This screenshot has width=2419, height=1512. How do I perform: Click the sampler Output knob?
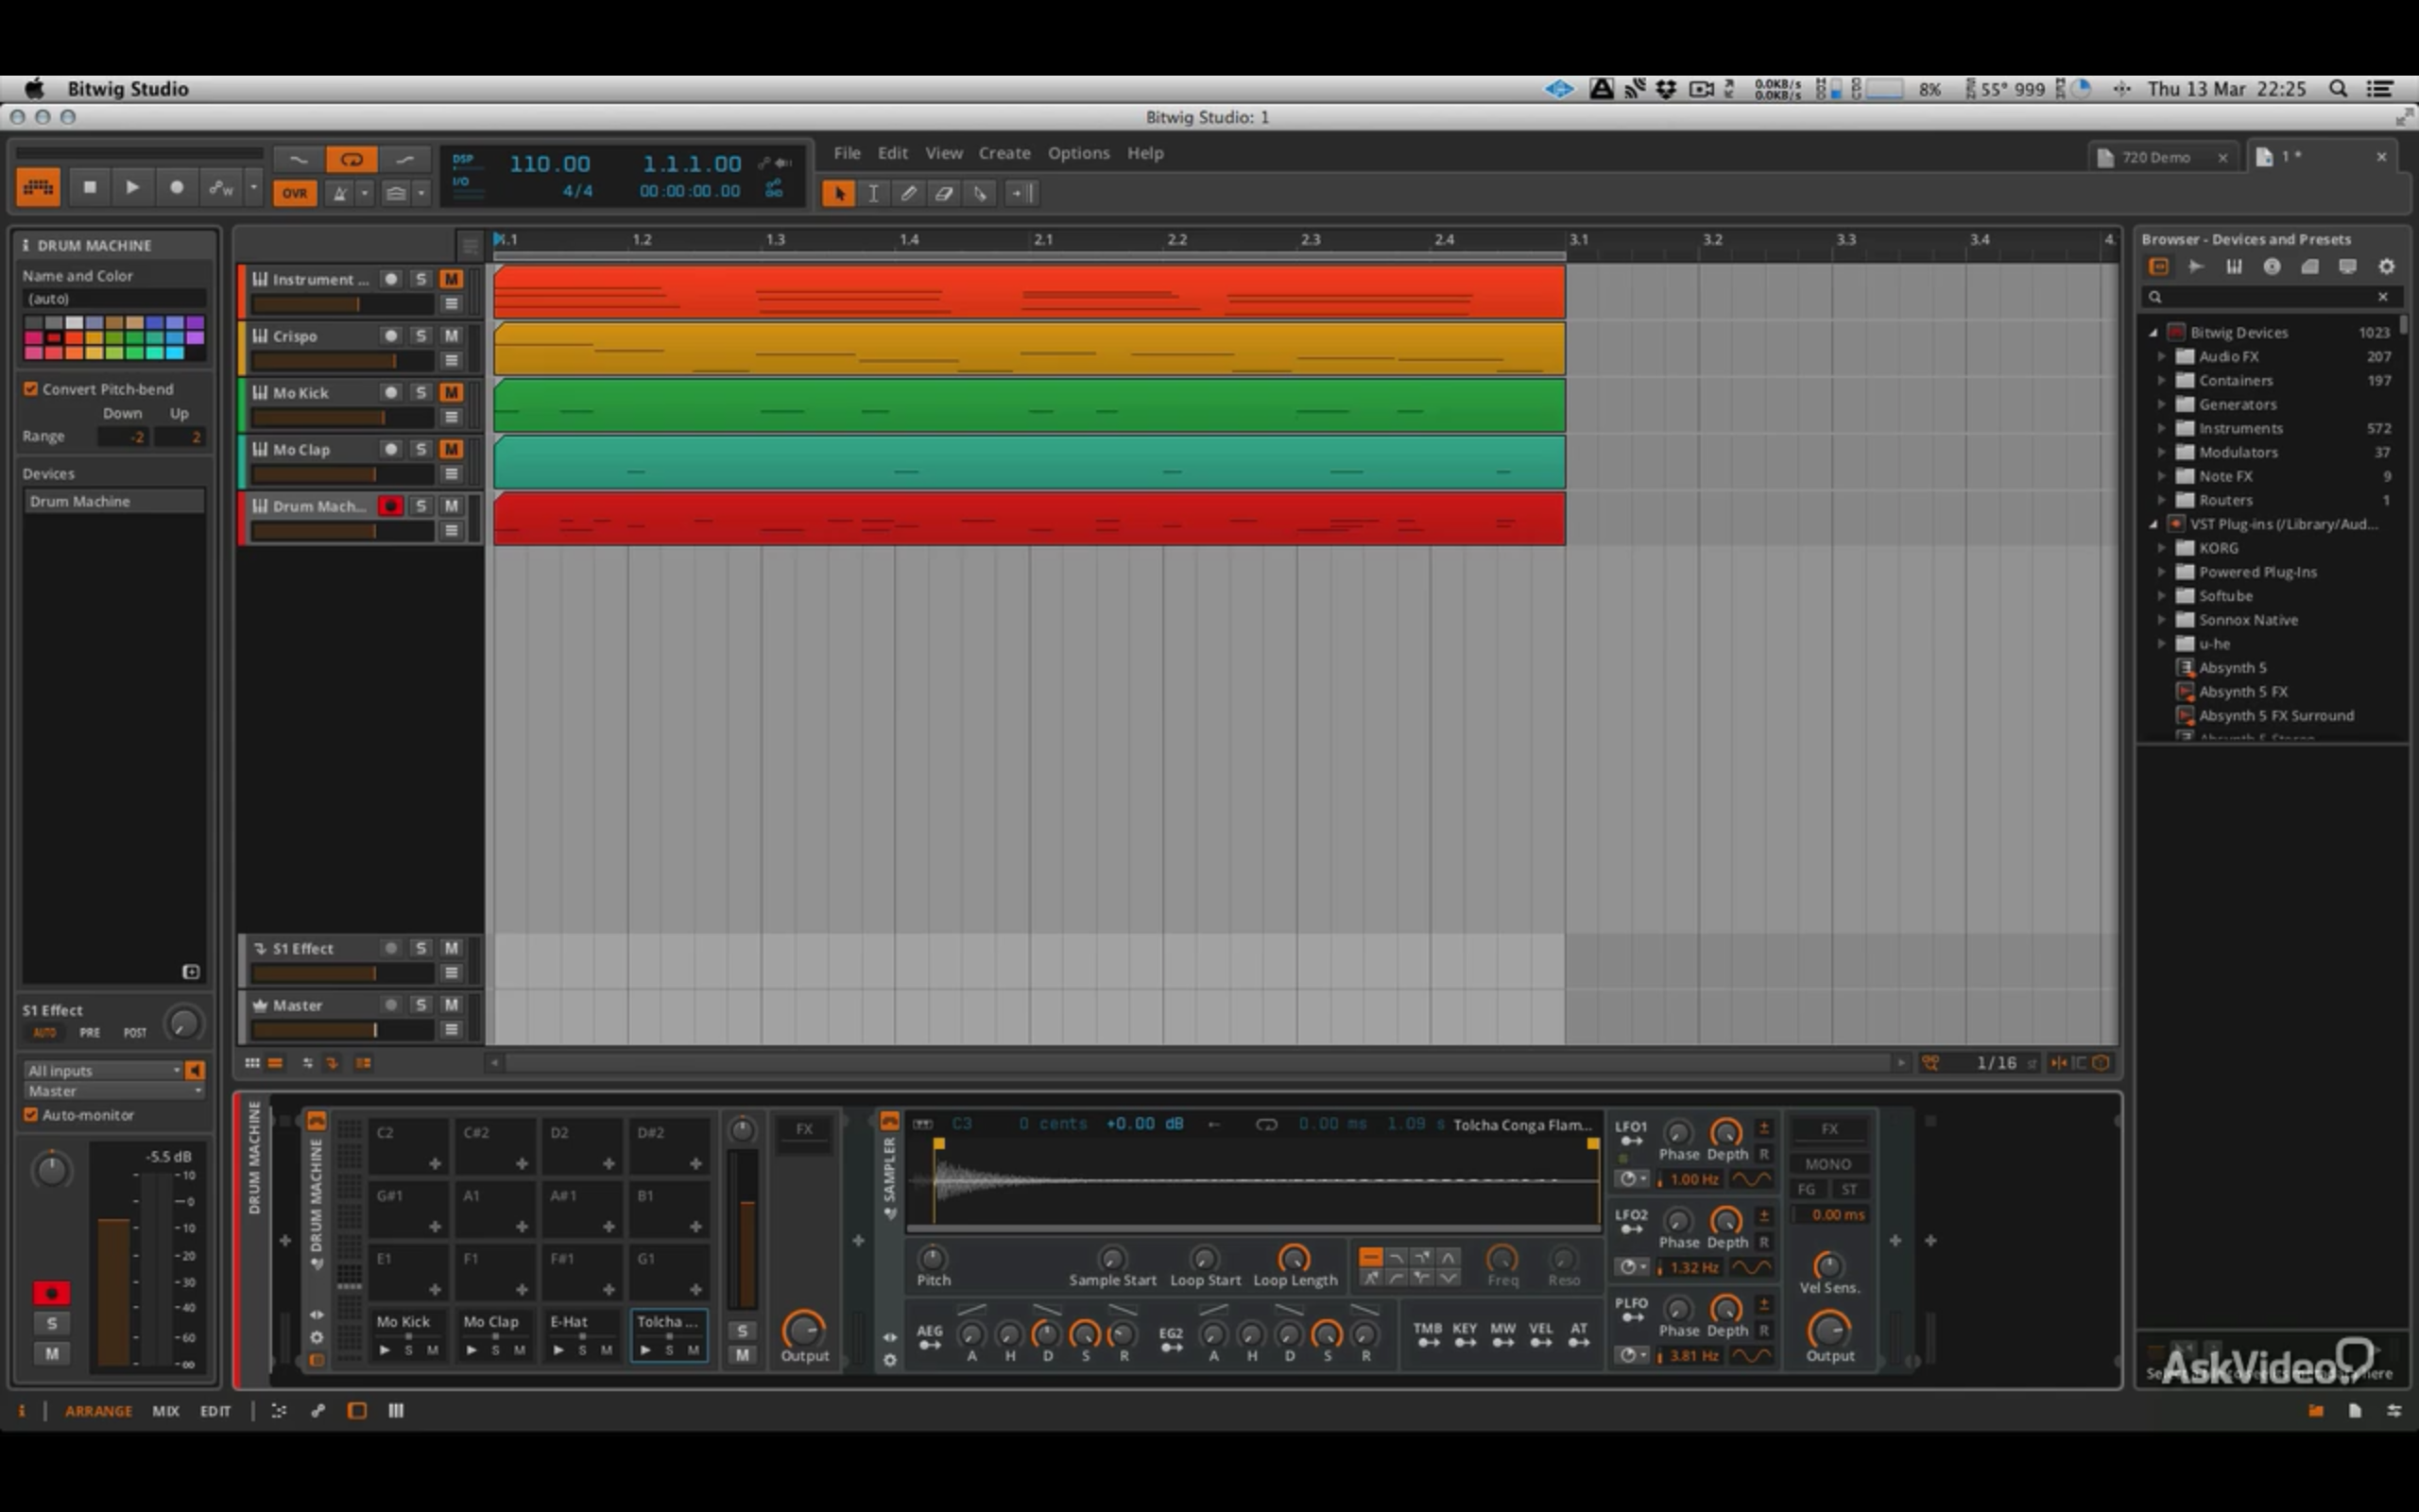[x=1829, y=1329]
